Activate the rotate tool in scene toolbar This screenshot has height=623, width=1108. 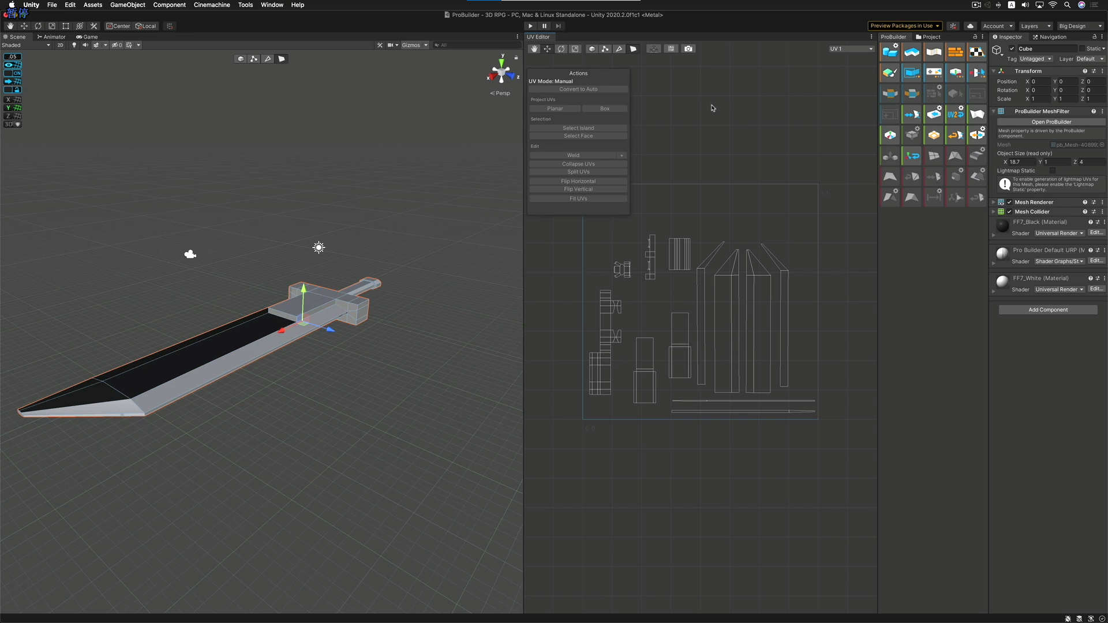pos(38,26)
